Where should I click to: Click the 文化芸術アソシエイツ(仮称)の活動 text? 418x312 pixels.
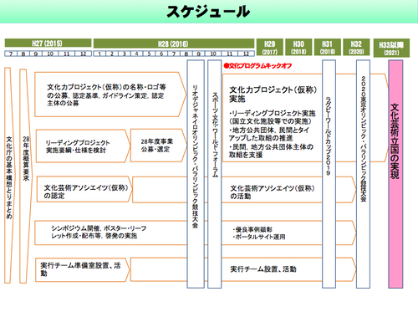[272, 192]
